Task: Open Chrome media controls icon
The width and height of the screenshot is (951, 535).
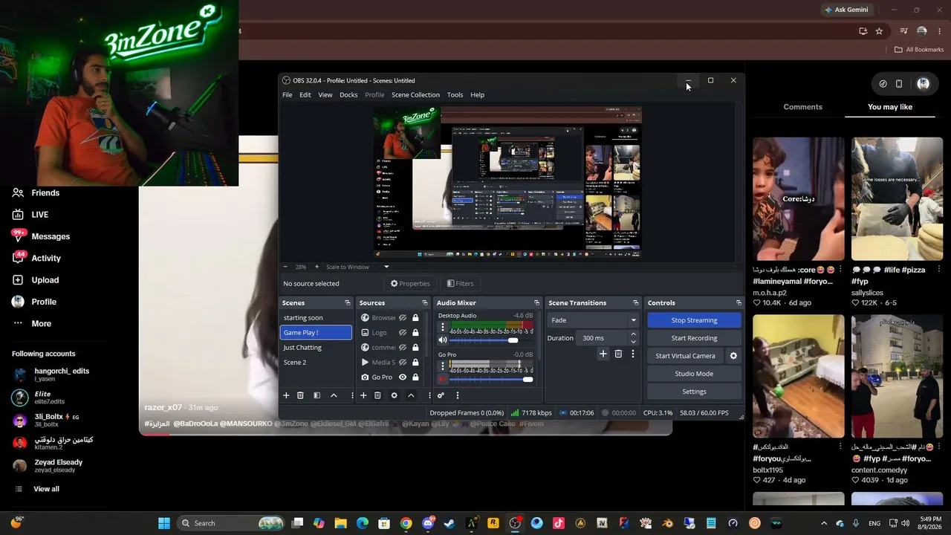Action: pyautogui.click(x=903, y=31)
